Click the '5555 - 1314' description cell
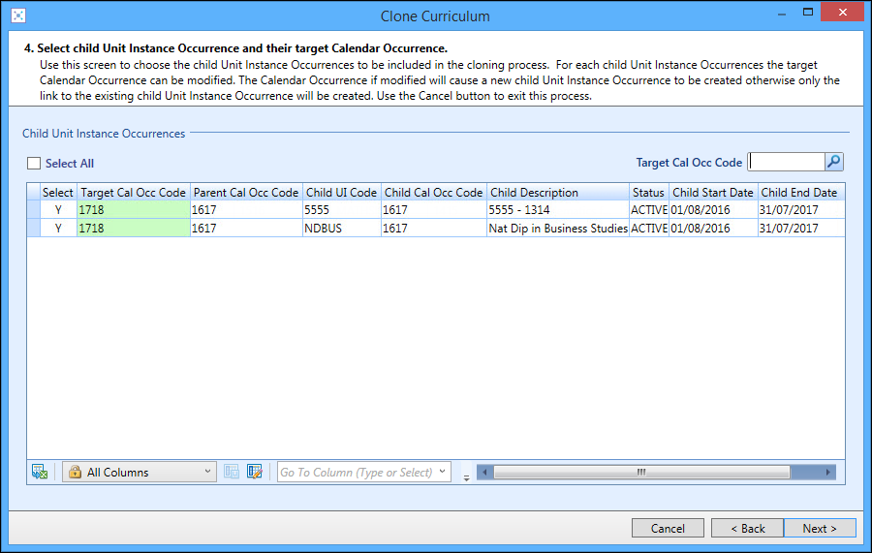 [558, 209]
